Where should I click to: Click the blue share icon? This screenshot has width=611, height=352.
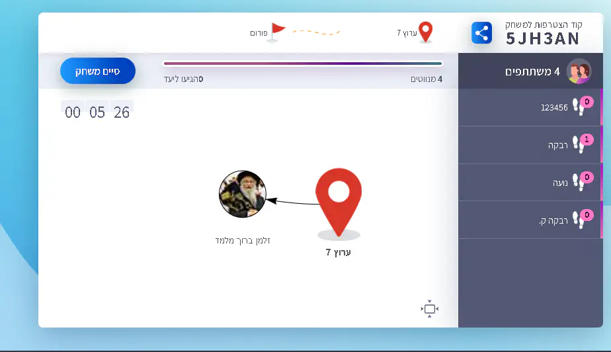pyautogui.click(x=481, y=32)
